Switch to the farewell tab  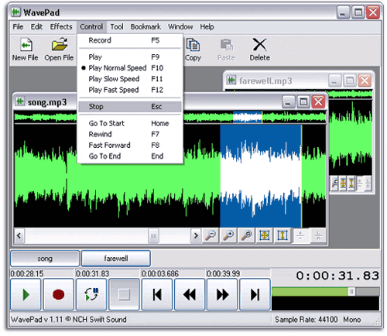point(116,259)
